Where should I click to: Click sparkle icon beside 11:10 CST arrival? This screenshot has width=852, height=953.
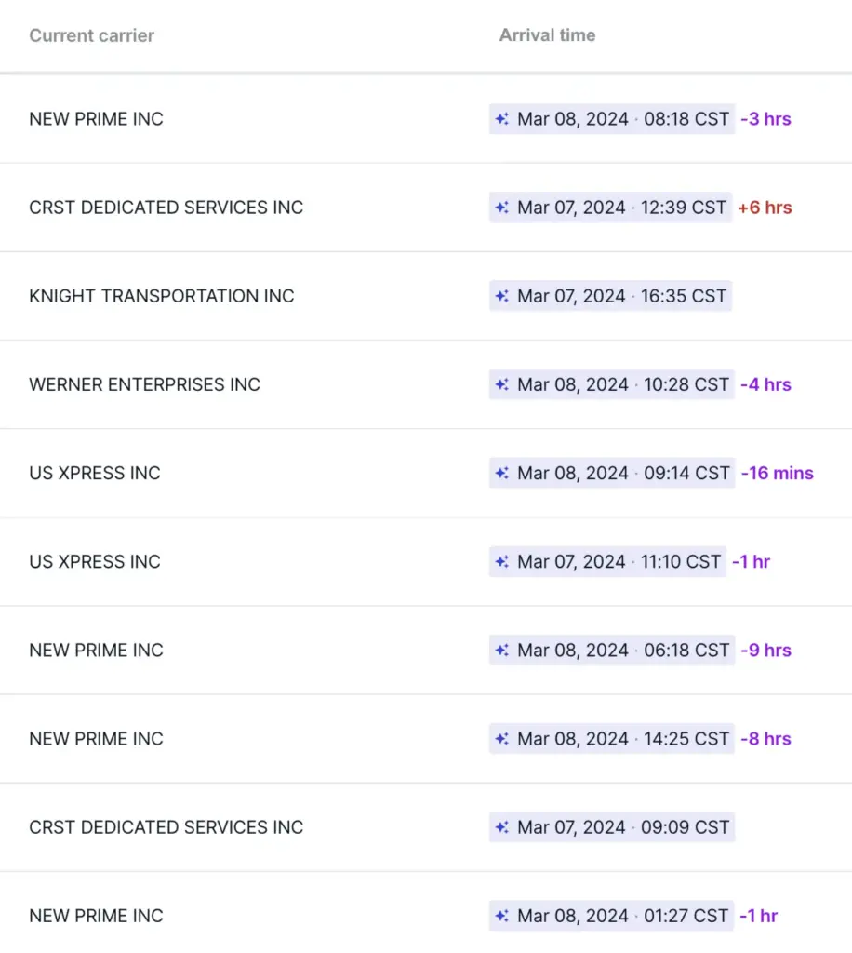tap(502, 561)
